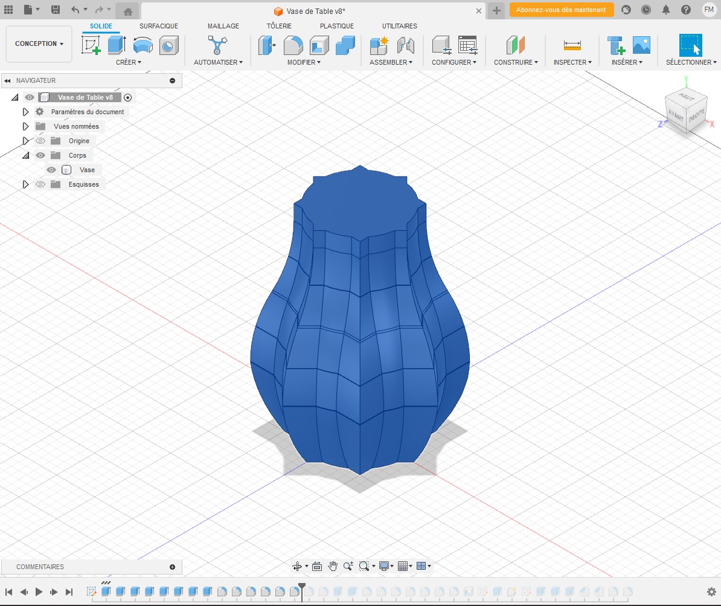This screenshot has width=721, height=606.
Task: Click the Abonnez-vous dès maintenant button
Action: coord(561,10)
